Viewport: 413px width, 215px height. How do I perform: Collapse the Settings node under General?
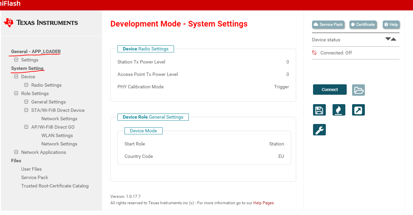pos(16,60)
